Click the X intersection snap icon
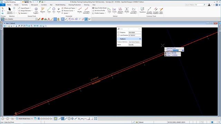The image size is (221, 124). (79, 118)
